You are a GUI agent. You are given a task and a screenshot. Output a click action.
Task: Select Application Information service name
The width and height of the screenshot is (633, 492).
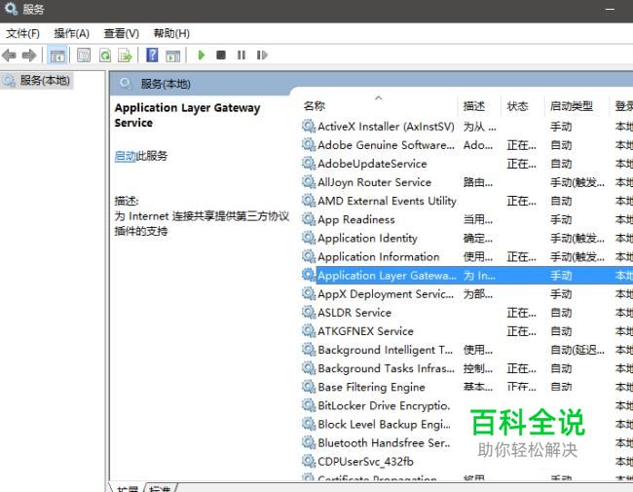(378, 256)
